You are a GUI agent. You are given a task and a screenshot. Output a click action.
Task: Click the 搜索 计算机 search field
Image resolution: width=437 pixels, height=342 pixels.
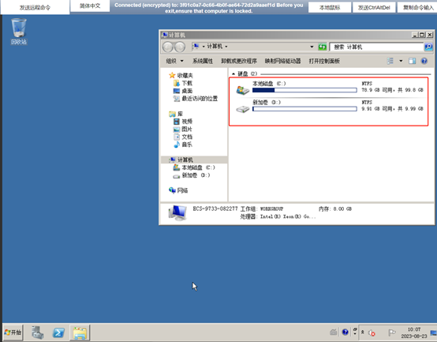[376, 47]
